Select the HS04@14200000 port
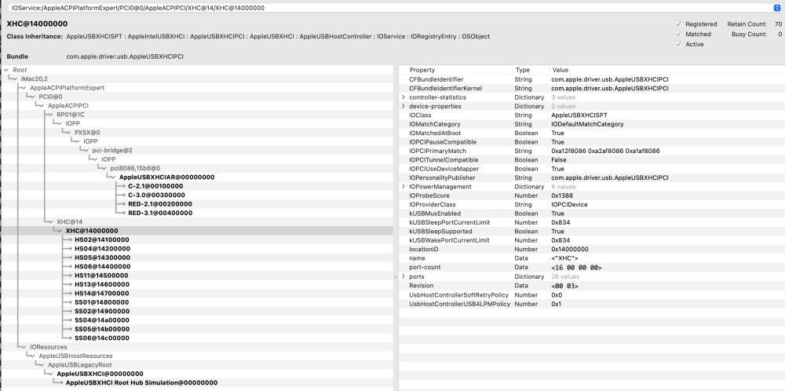This screenshot has width=785, height=391. (102, 249)
